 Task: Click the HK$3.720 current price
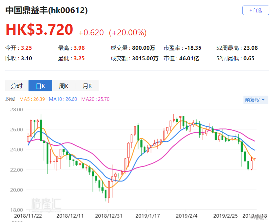[x=39, y=29]
